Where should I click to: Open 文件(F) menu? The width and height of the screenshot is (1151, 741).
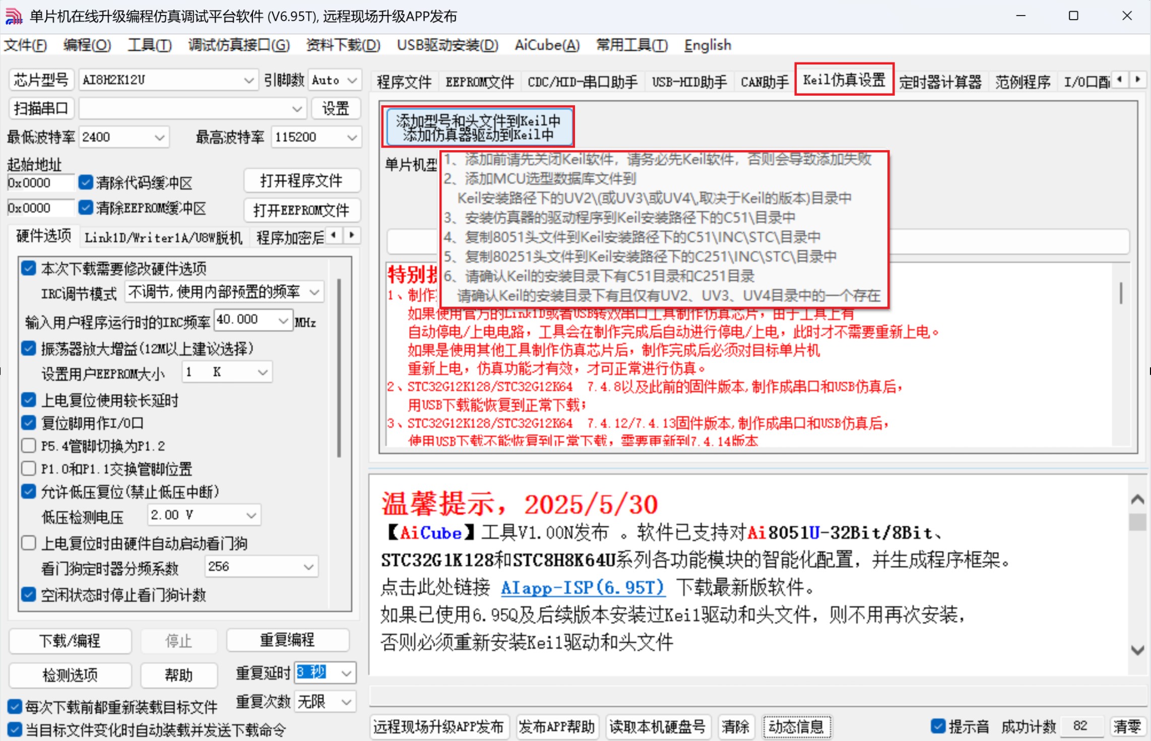coord(26,45)
